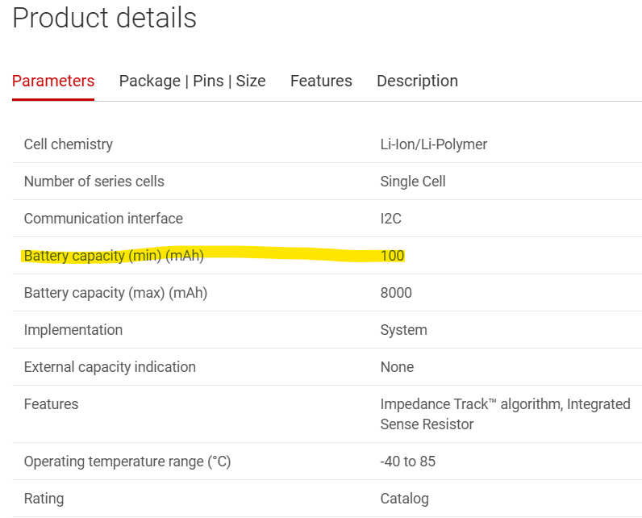Open the Description tab
Image resolution: width=642 pixels, height=518 pixels.
(x=417, y=81)
